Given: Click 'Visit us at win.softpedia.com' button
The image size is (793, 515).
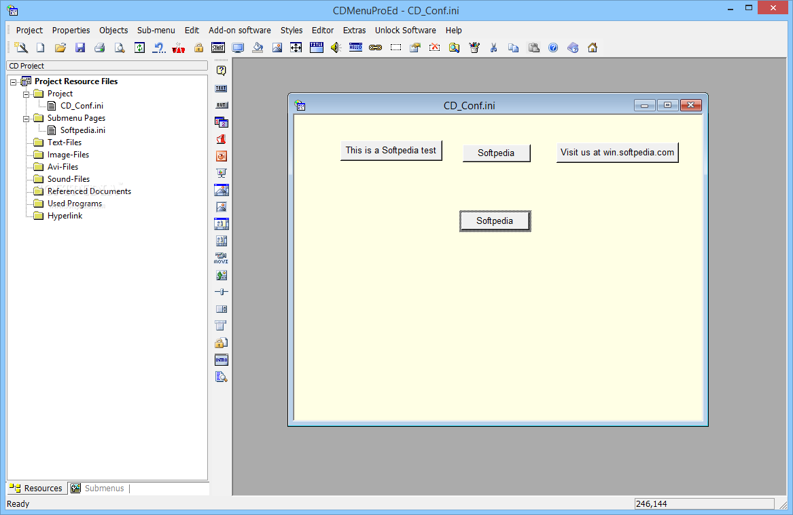Looking at the screenshot, I should click(x=617, y=153).
